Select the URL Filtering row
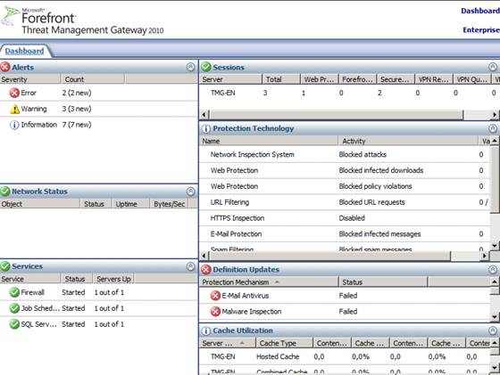 345,202
